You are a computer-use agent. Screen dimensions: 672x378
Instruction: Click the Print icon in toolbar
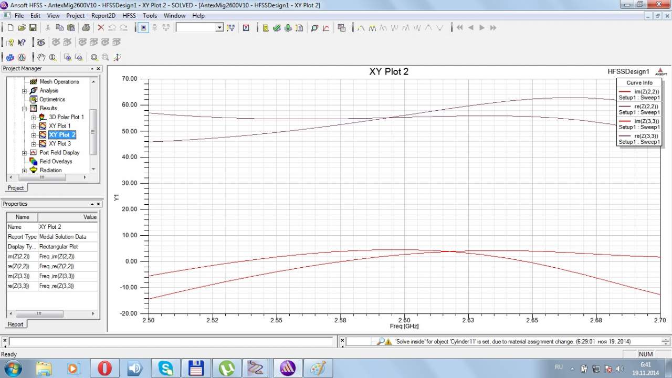pos(86,28)
